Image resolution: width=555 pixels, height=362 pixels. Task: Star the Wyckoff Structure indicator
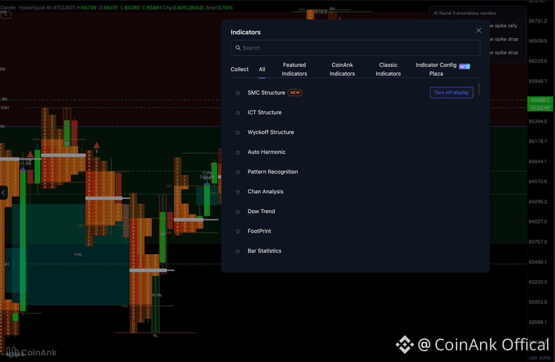tap(238, 133)
